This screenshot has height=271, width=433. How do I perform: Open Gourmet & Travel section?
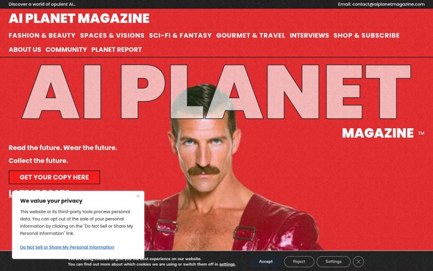(250, 36)
